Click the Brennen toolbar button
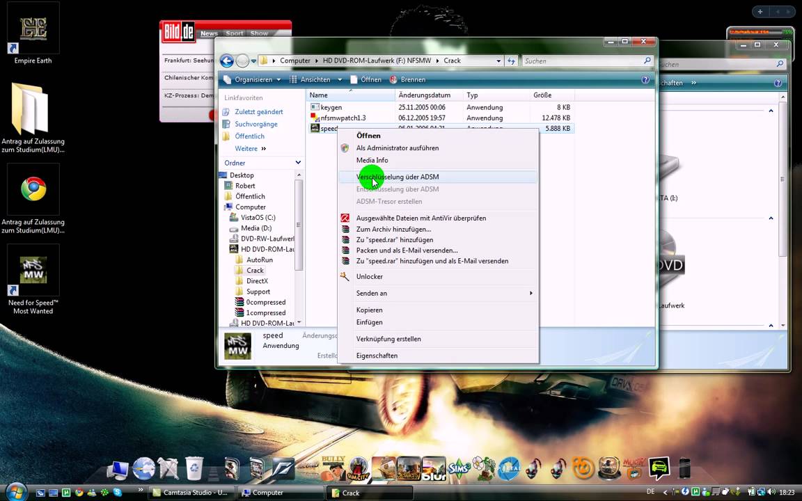 [408, 80]
